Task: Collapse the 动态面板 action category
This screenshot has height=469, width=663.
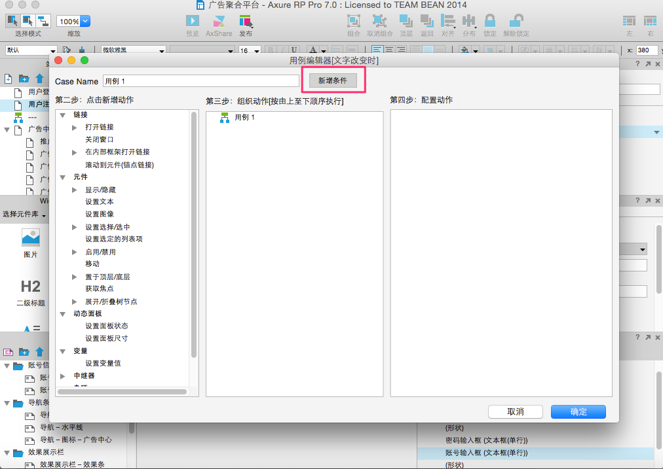Action: pos(63,314)
